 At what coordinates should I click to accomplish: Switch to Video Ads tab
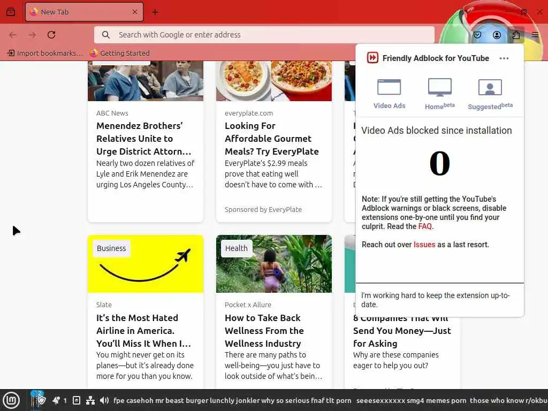click(389, 94)
